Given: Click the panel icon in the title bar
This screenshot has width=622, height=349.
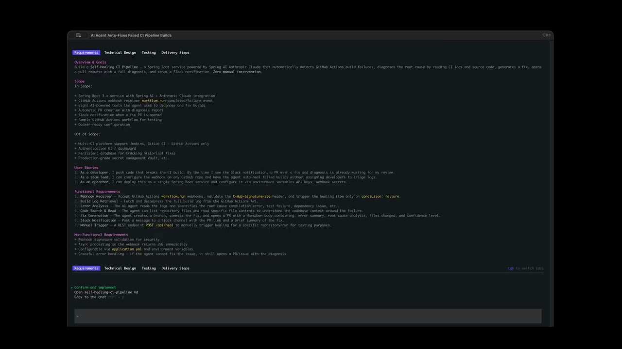Looking at the screenshot, I should click(x=78, y=35).
